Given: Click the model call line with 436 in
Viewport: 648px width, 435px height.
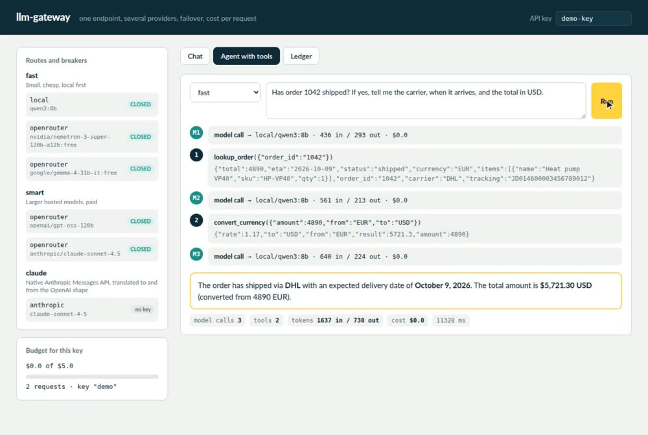Looking at the screenshot, I should (x=415, y=135).
